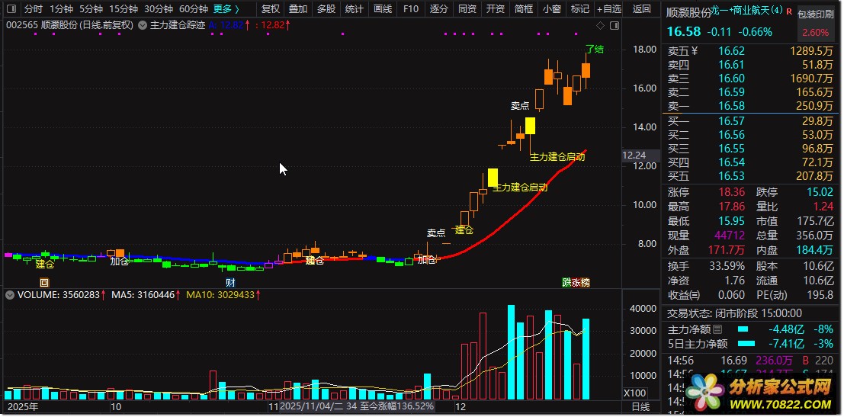Click the upper 主力建仓启动 label near 12.24
The width and height of the screenshot is (844, 417).
tap(557, 157)
